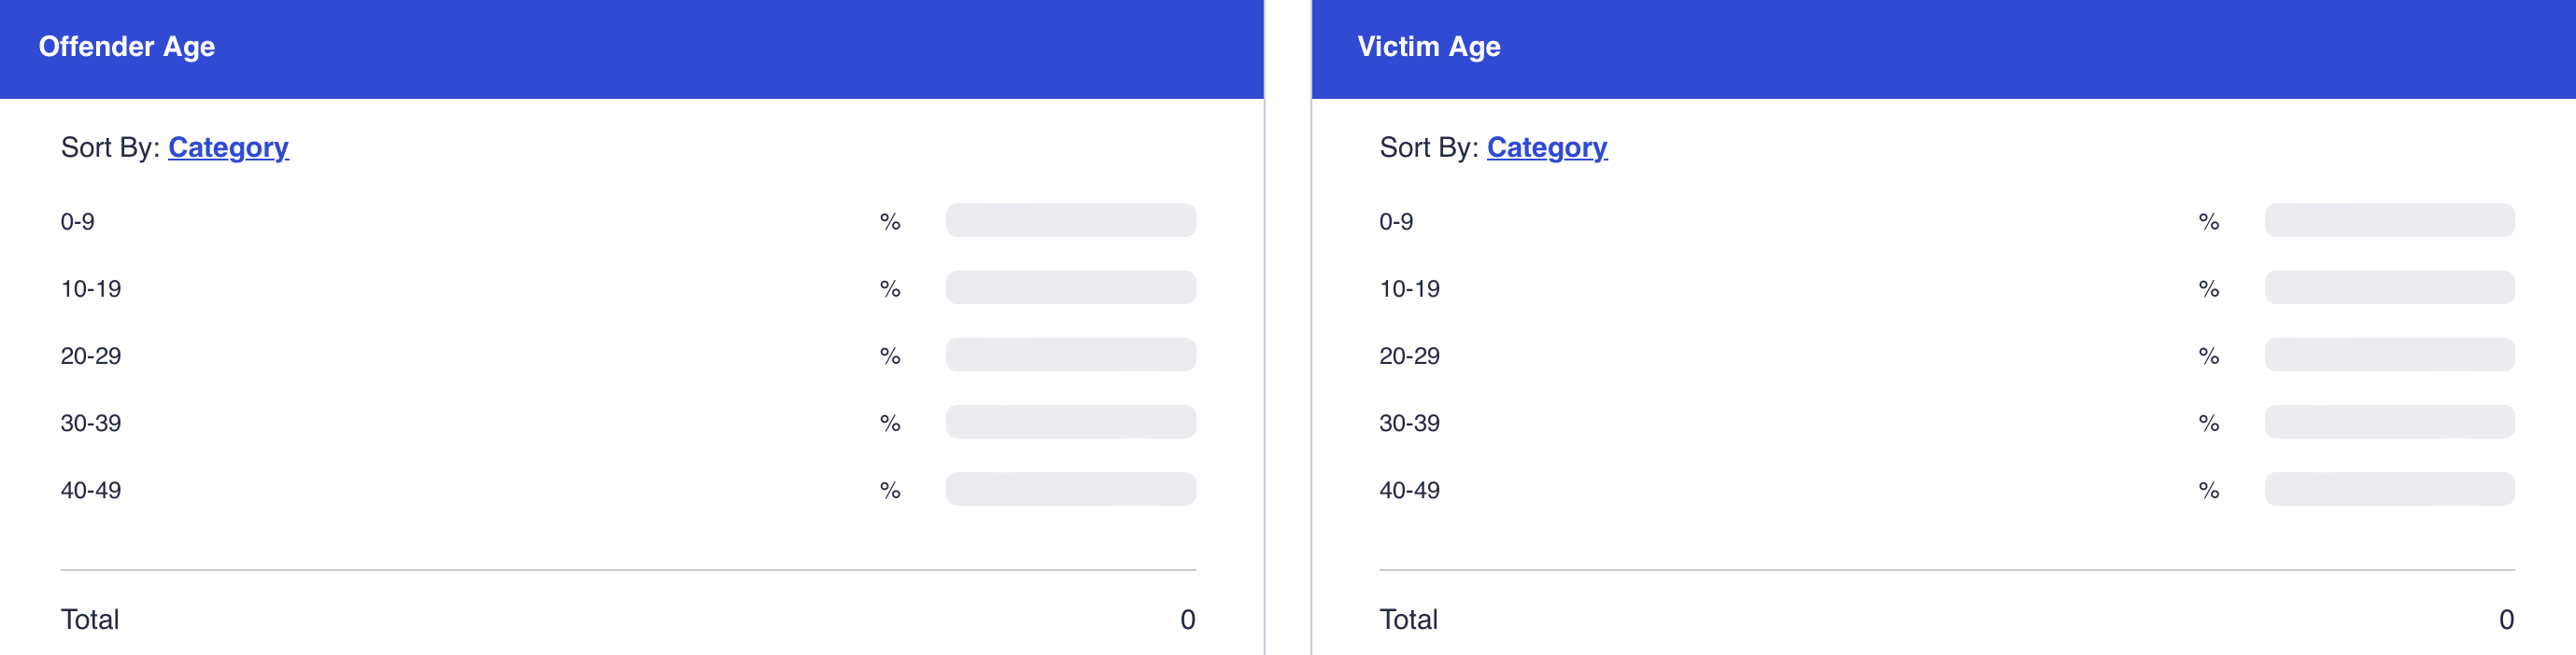The height and width of the screenshot is (655, 2576).
Task: Click the Victim Age 0-9 percentage bar
Action: tap(2388, 220)
